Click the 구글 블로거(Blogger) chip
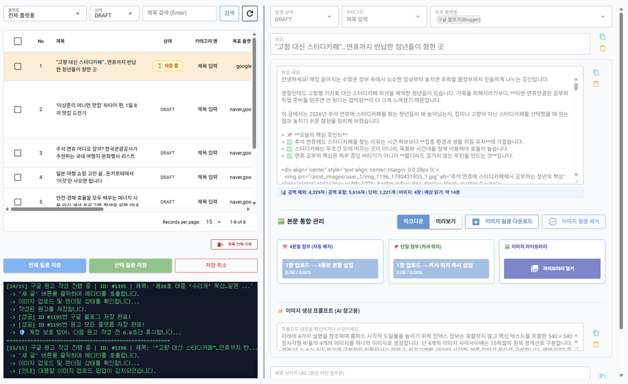The image size is (628, 384). pos(459,19)
